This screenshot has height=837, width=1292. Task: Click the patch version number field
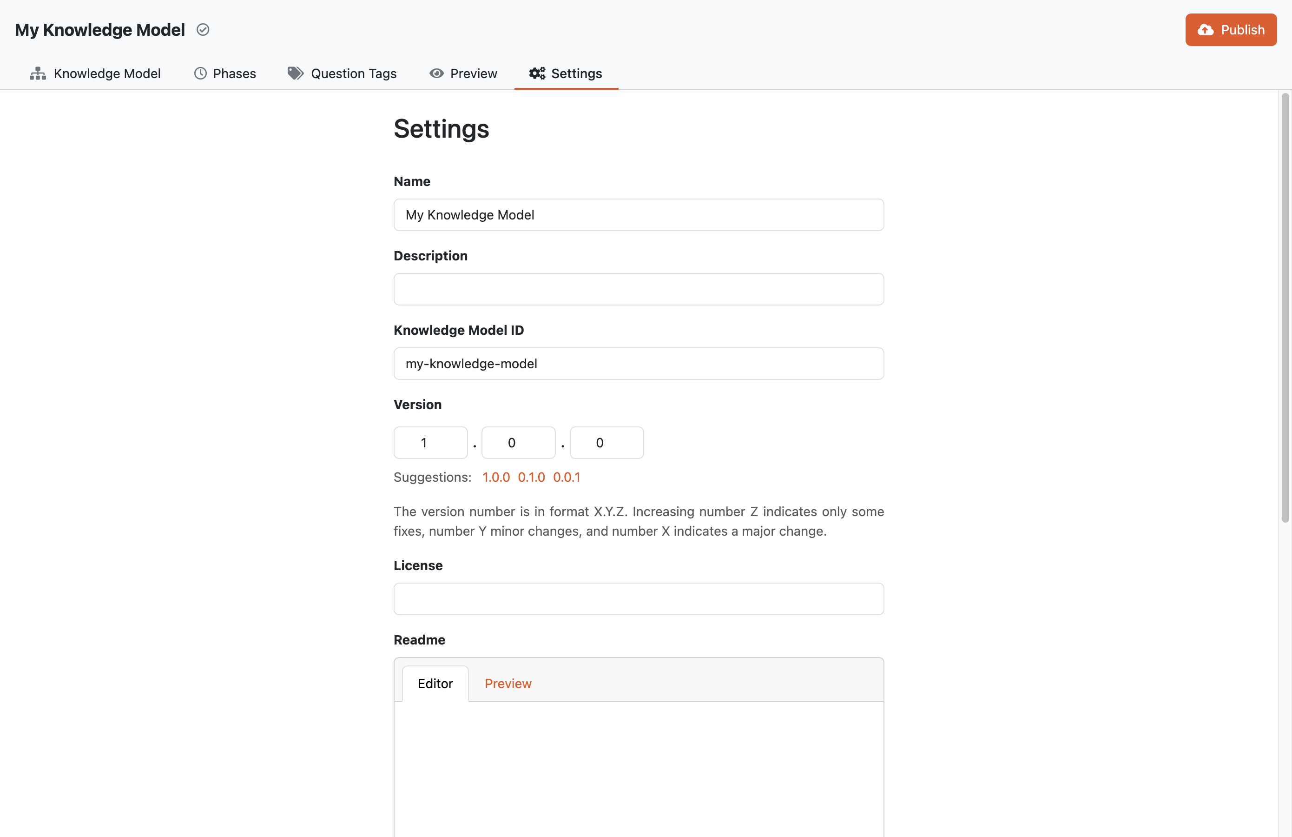coord(606,443)
